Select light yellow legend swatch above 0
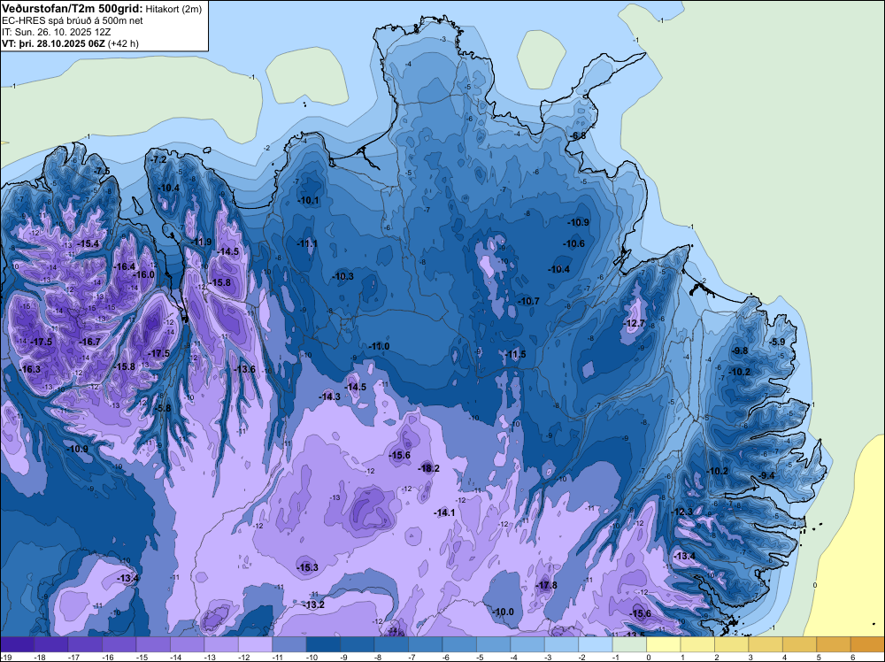The height and width of the screenshot is (662, 885). (664, 644)
